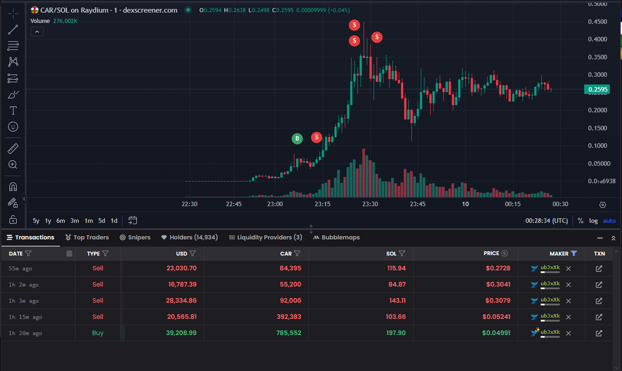Select the Measure ruler tool
Viewport: 622px width, 371px height.
tap(13, 148)
